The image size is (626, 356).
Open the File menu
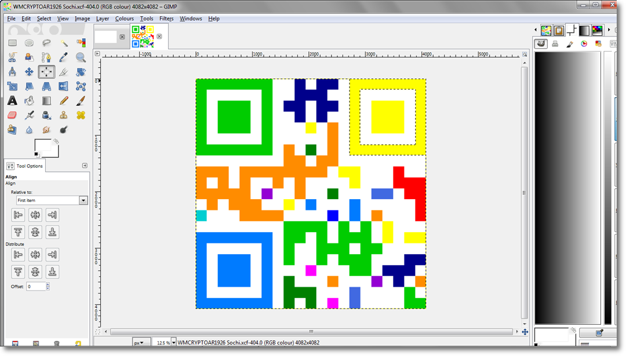[x=11, y=19]
